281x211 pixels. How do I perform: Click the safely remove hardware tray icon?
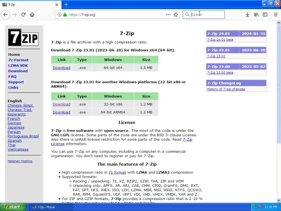tap(255, 207)
